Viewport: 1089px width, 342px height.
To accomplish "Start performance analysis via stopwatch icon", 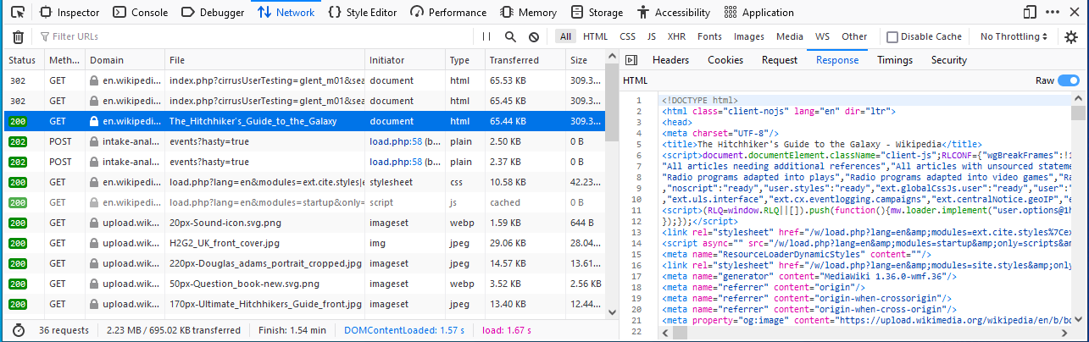I will [x=18, y=329].
